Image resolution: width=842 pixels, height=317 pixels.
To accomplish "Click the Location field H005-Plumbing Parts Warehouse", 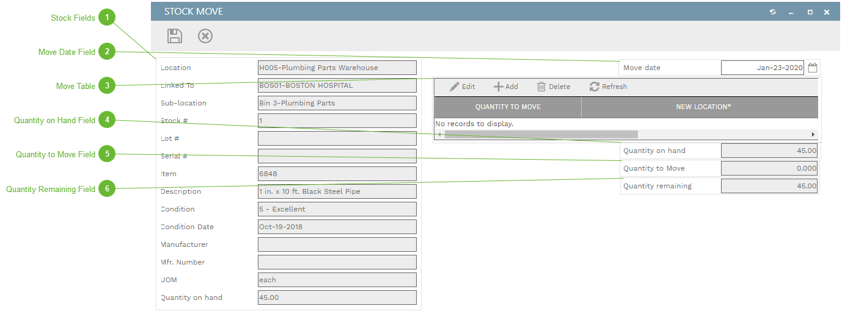I will pos(337,68).
